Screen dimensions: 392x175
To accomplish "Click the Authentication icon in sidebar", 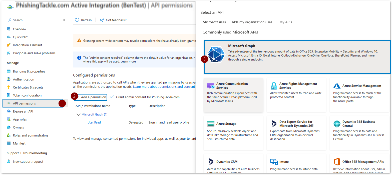I will [9, 79].
